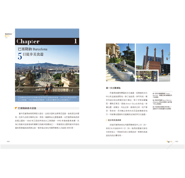Click the walking route paragraph text
The image size is (185, 178).
pos(127,130)
